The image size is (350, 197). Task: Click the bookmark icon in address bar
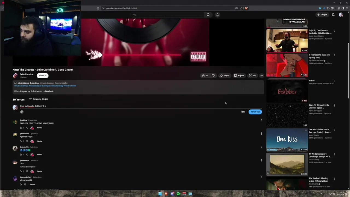click(x=98, y=8)
